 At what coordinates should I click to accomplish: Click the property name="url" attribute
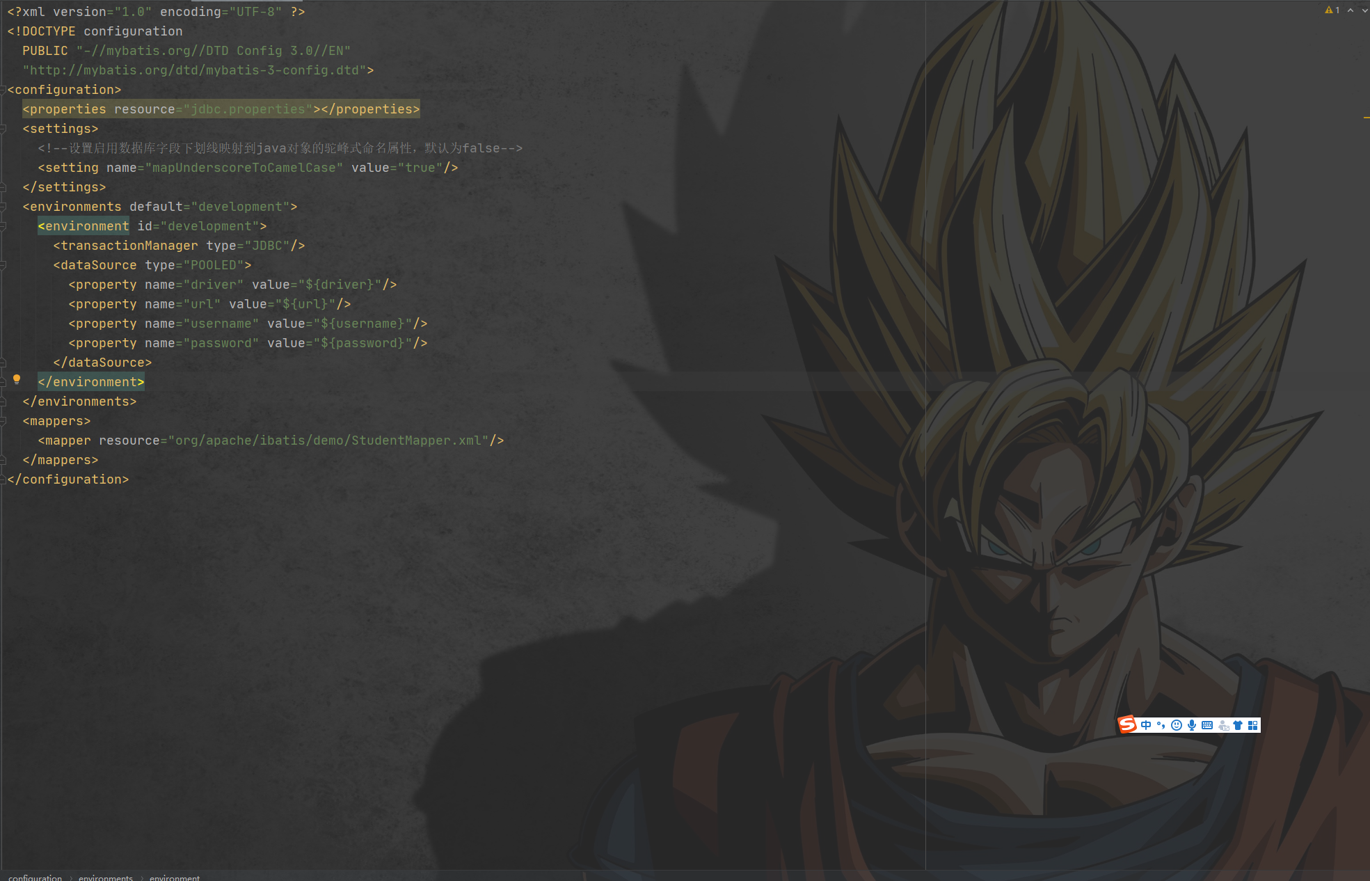(183, 304)
